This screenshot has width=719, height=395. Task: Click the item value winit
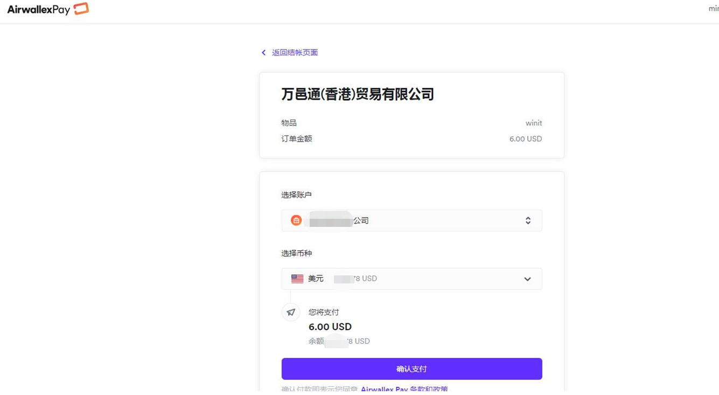(x=534, y=123)
